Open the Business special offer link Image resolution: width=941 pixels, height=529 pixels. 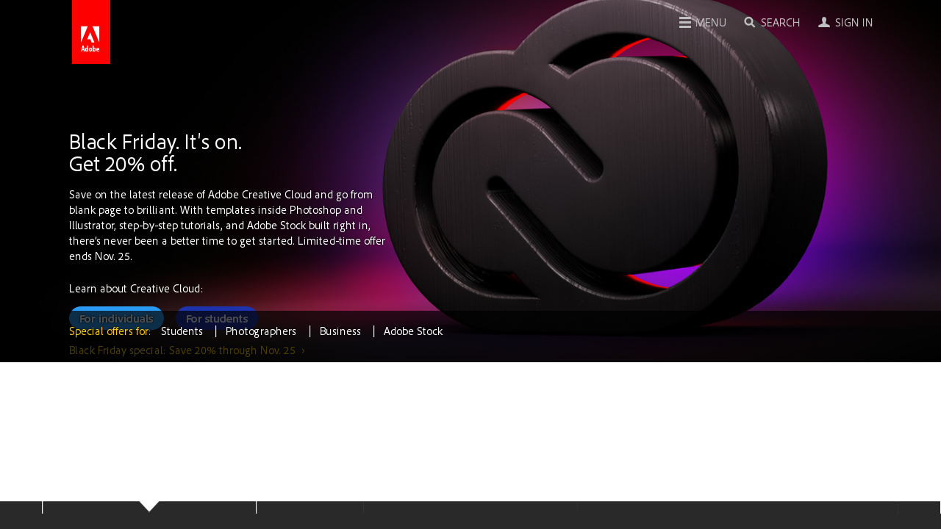340,331
